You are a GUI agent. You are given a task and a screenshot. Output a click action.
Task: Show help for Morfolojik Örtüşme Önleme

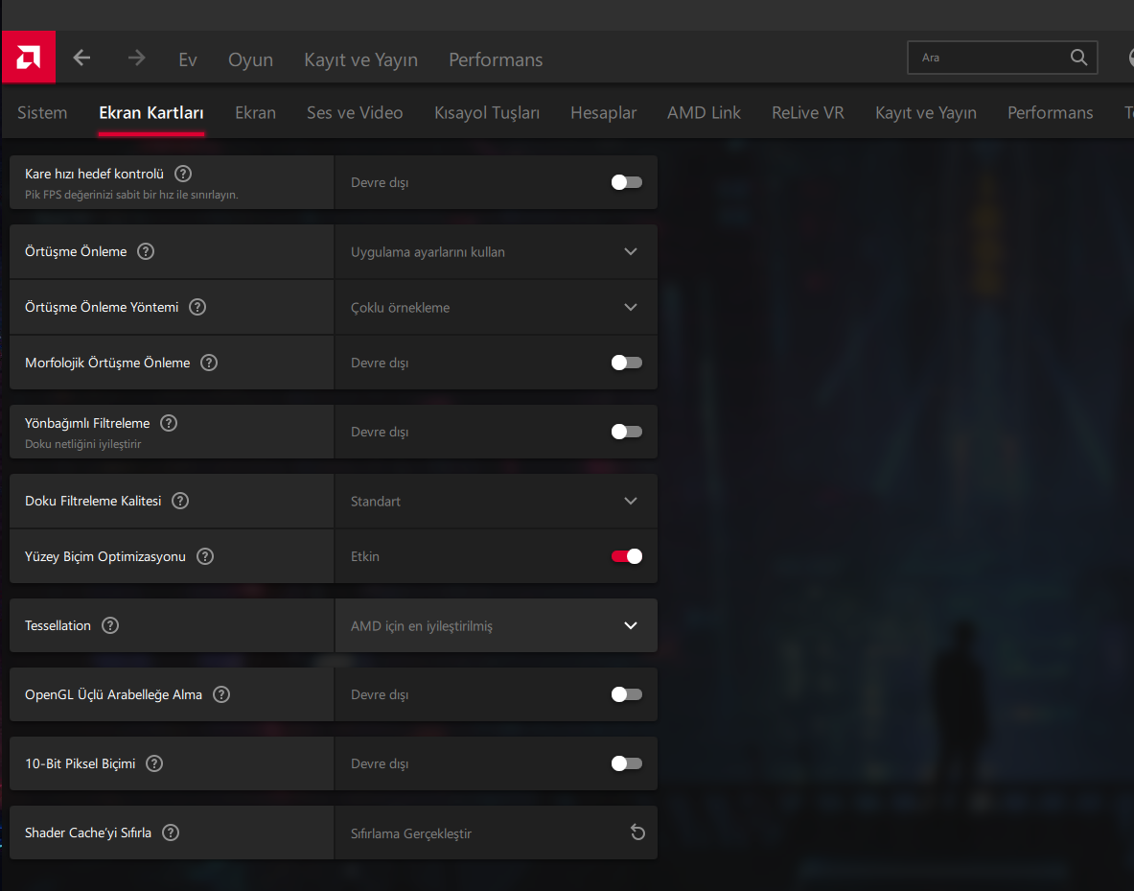pos(209,363)
